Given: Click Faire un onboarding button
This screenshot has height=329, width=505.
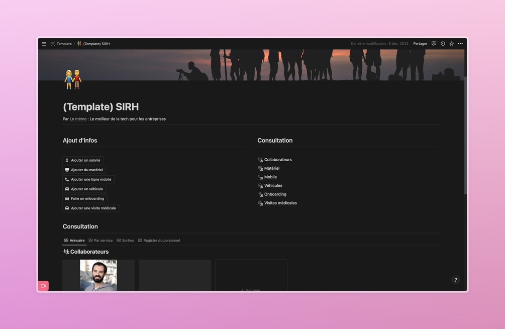Looking at the screenshot, I should (85, 198).
